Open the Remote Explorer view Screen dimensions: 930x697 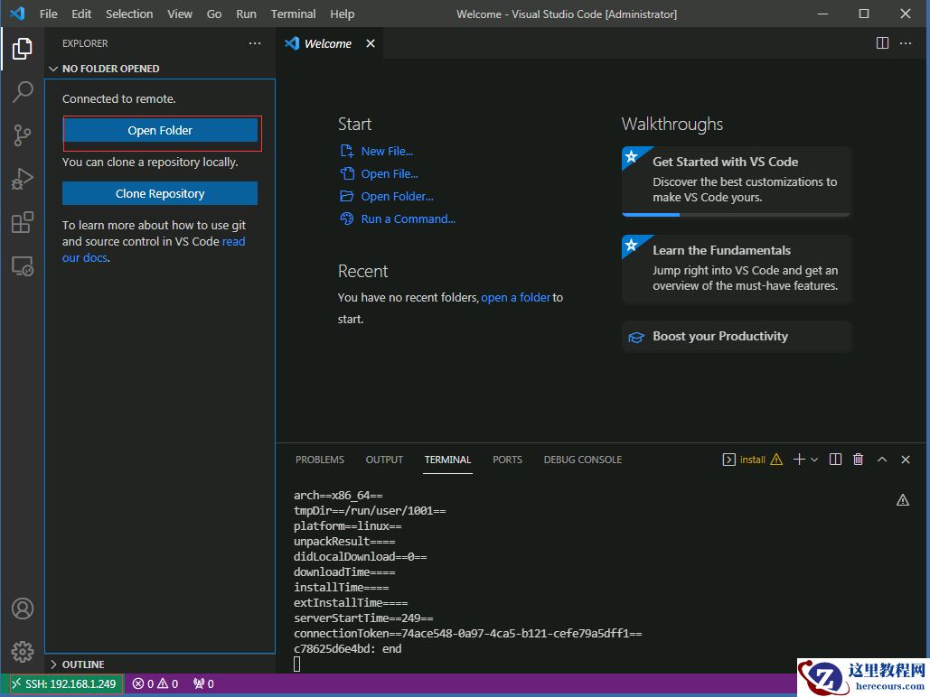(23, 266)
